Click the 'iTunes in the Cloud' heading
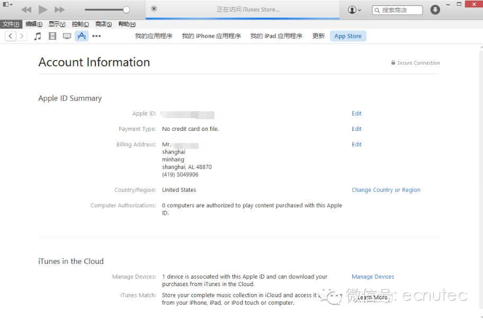 (x=71, y=261)
